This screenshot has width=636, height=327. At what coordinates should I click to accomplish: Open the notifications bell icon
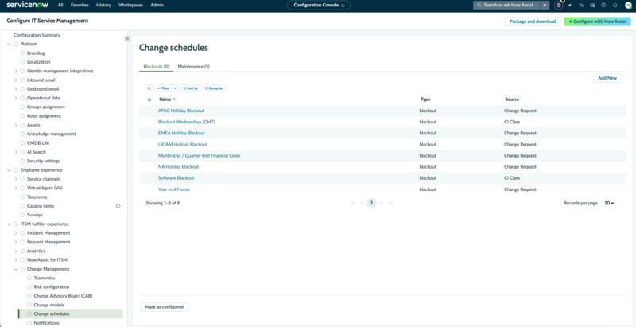coord(615,6)
